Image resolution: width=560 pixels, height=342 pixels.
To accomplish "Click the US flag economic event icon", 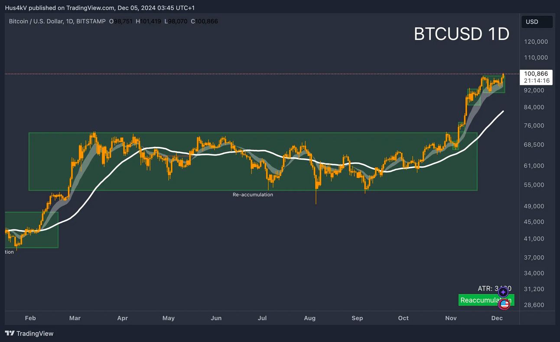I will [504, 304].
